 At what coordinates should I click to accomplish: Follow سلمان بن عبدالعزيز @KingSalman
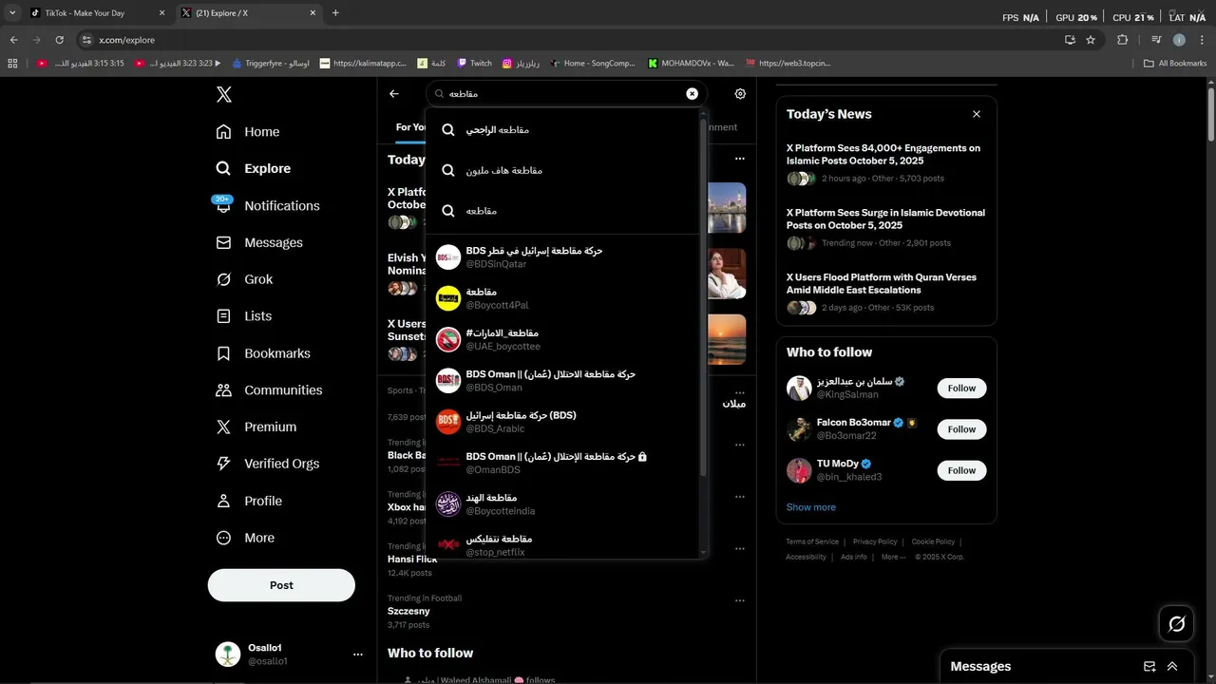click(961, 388)
